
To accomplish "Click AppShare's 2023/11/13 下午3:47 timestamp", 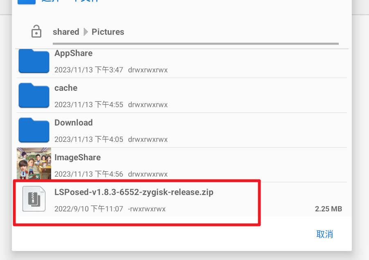I will click(89, 70).
